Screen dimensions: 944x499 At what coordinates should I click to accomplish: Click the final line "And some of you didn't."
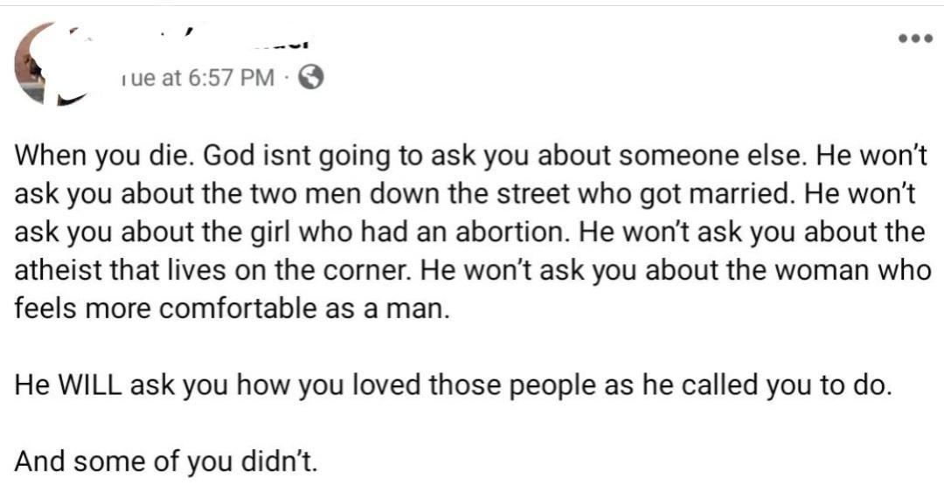pos(166,461)
